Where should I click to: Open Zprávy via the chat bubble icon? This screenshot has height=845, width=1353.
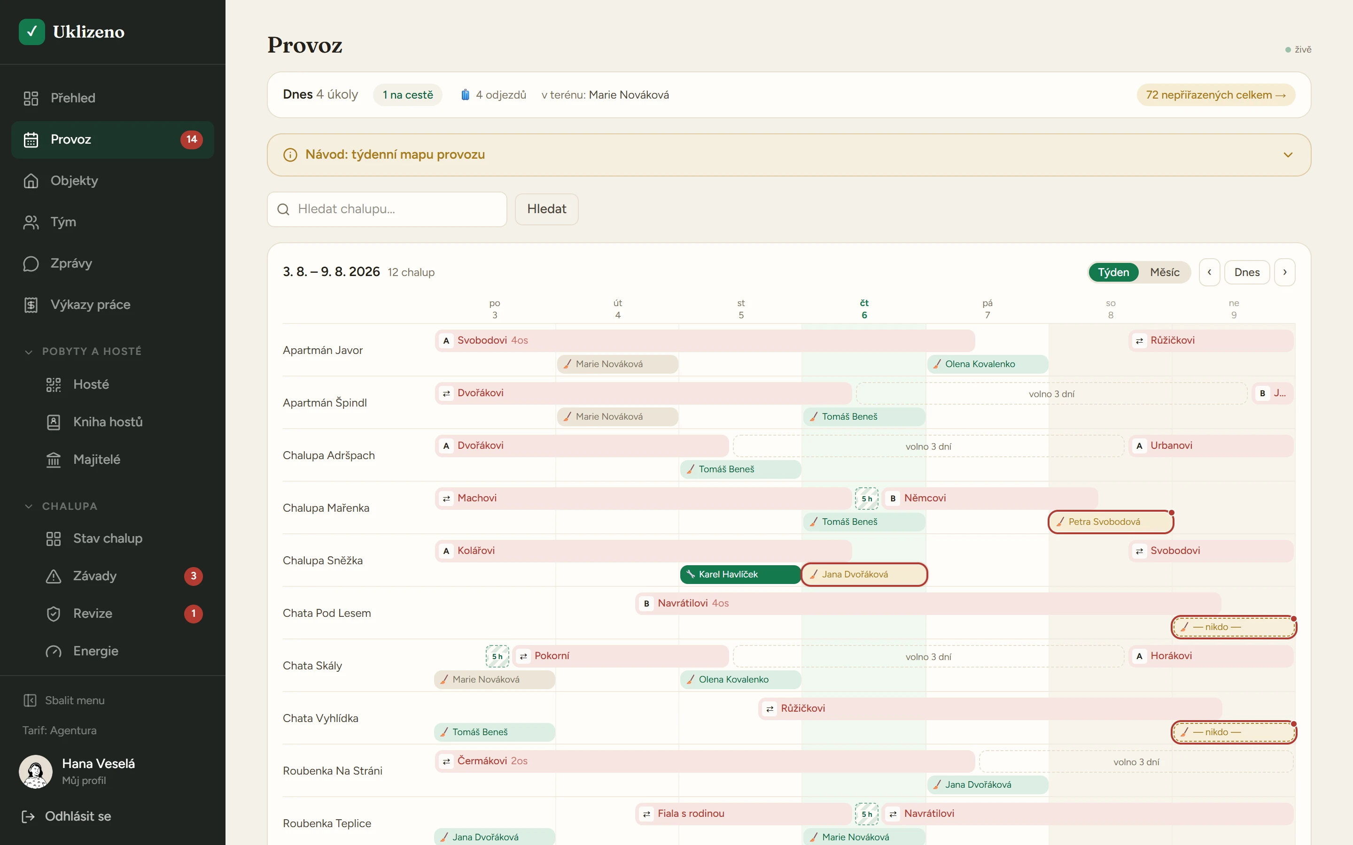click(x=31, y=264)
